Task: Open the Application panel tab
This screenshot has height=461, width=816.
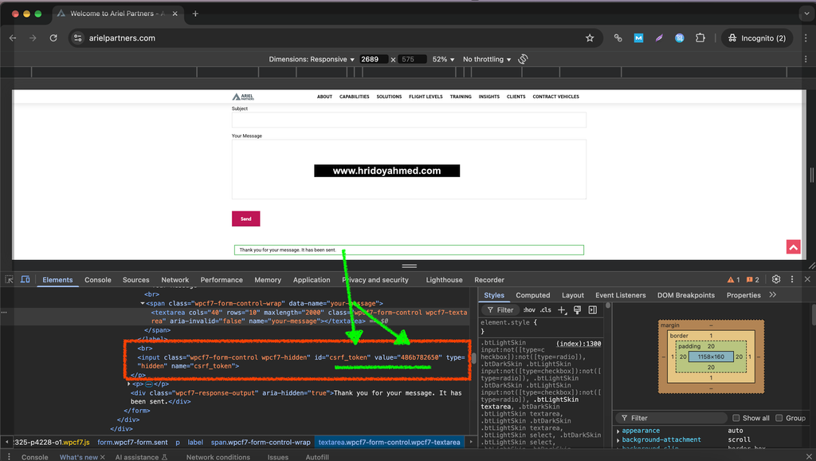Action: coord(312,280)
